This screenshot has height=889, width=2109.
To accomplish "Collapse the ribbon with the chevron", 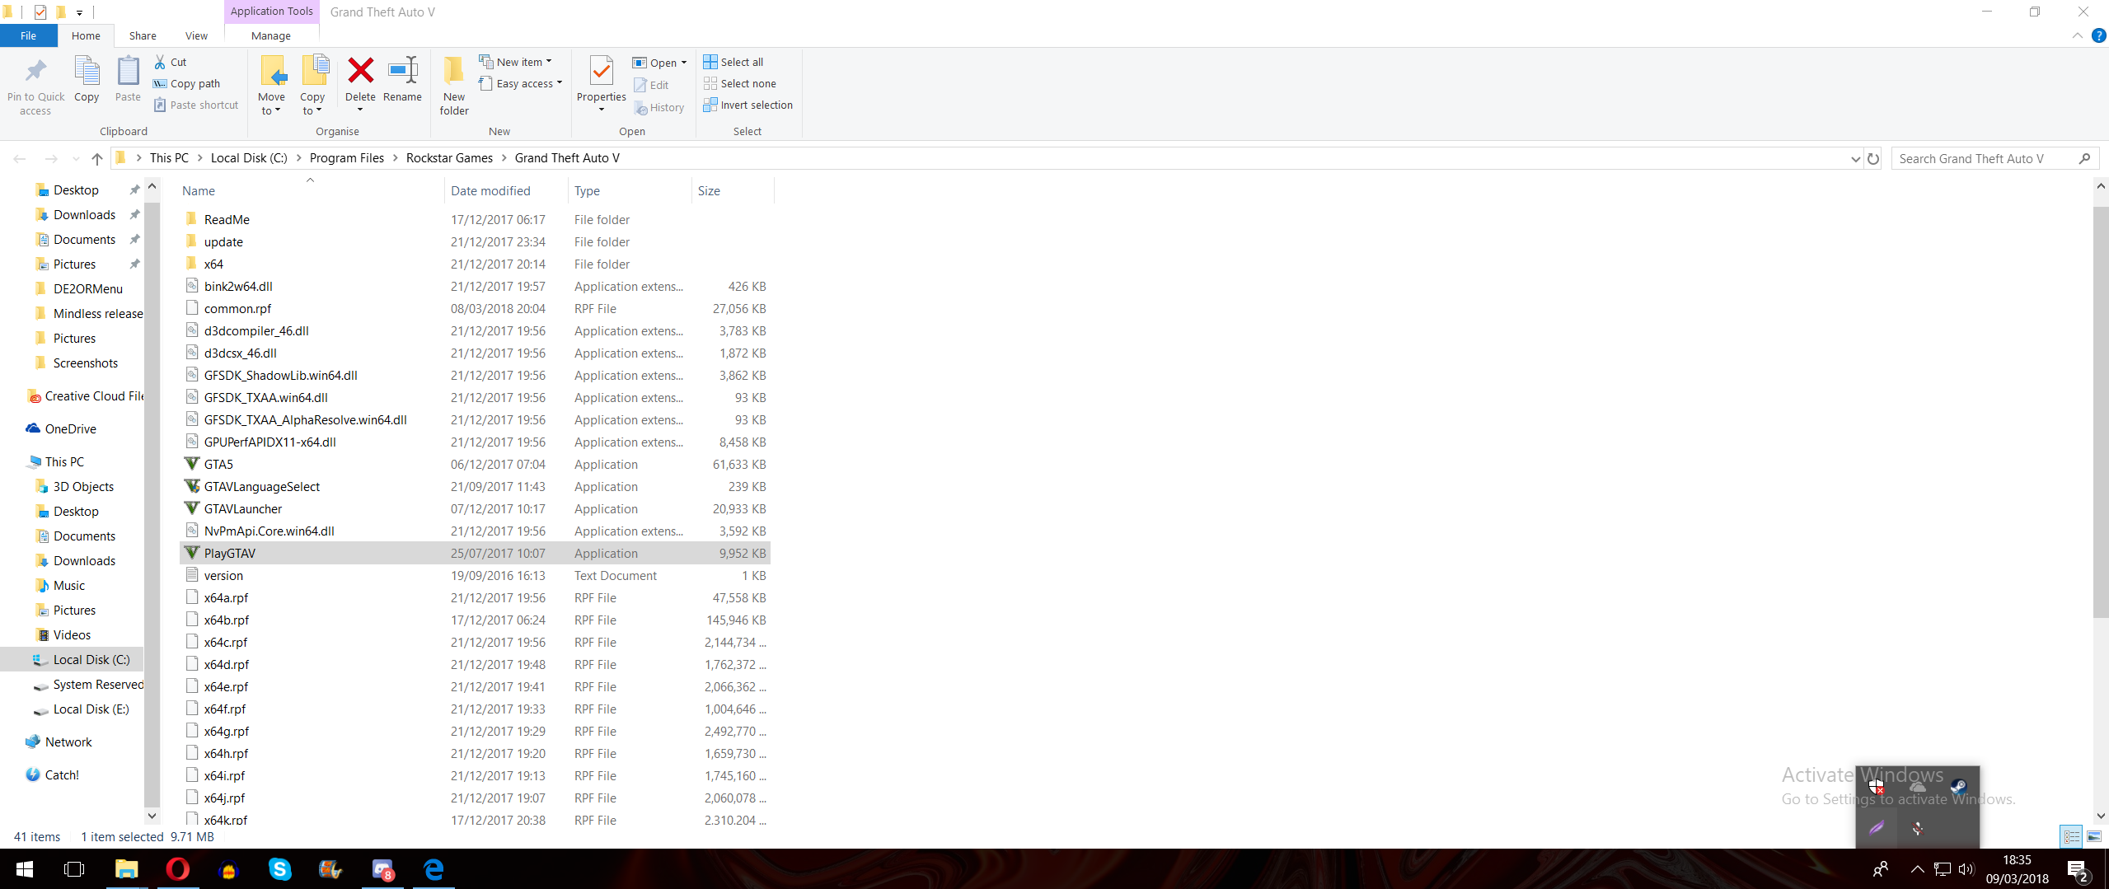I will 2077,35.
